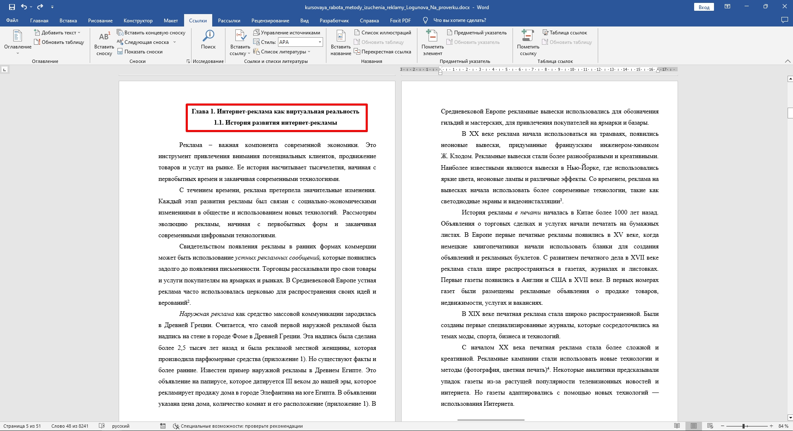Image resolution: width=793 pixels, height=431 pixels.
Task: Click the vertical scrollbar down arrow
Action: coord(790,418)
